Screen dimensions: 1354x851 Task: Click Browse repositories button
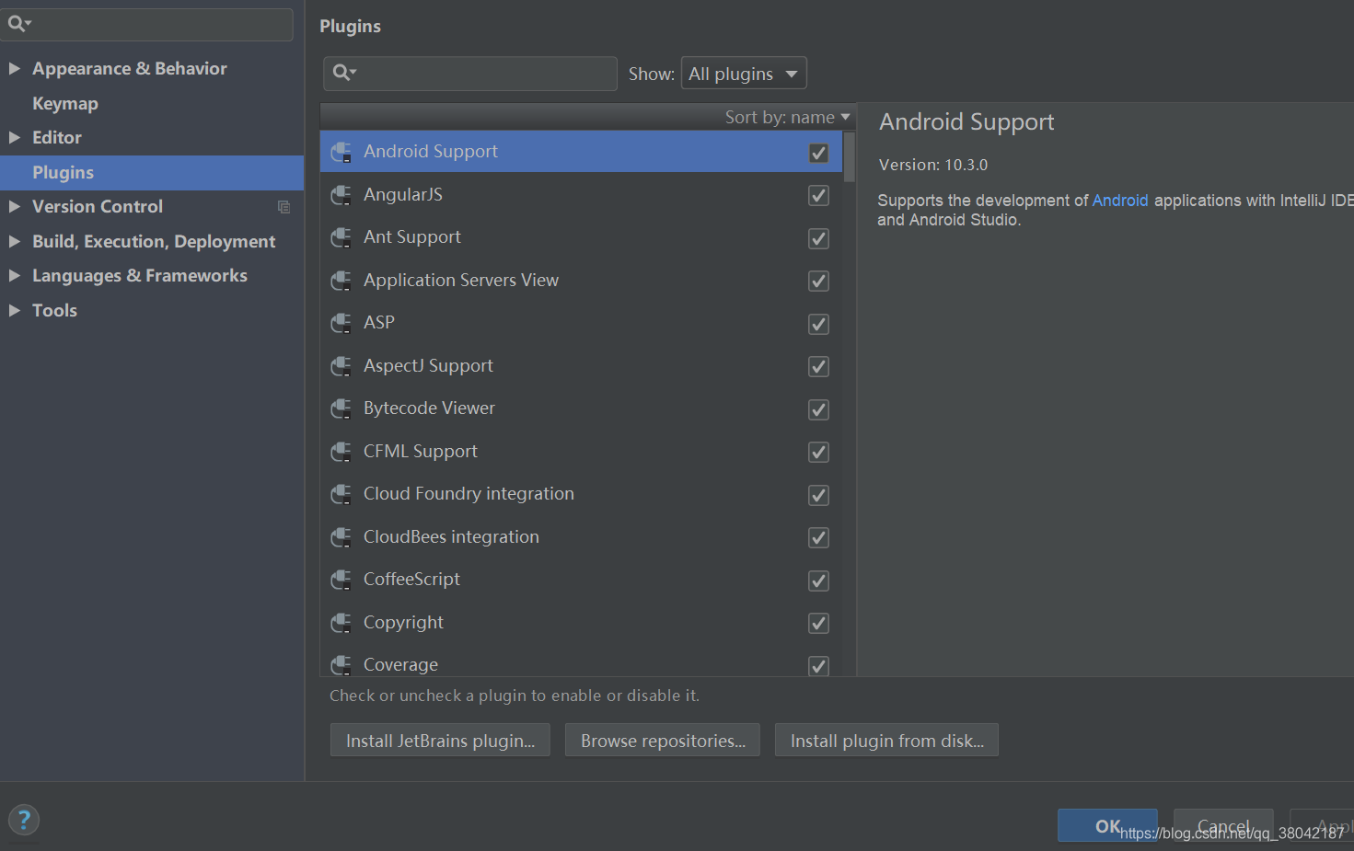pyautogui.click(x=663, y=741)
